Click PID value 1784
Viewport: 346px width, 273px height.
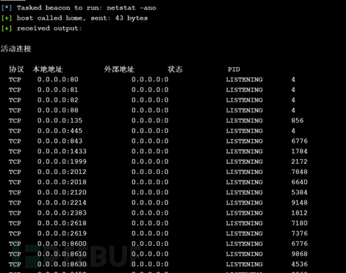click(x=299, y=151)
